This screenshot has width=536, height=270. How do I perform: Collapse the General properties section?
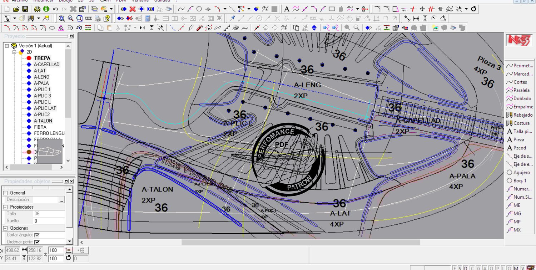point(6,193)
